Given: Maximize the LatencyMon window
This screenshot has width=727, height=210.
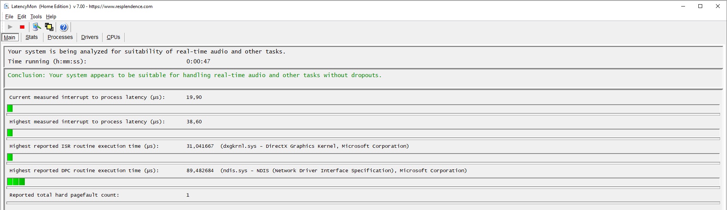Looking at the screenshot, I should 700,6.
